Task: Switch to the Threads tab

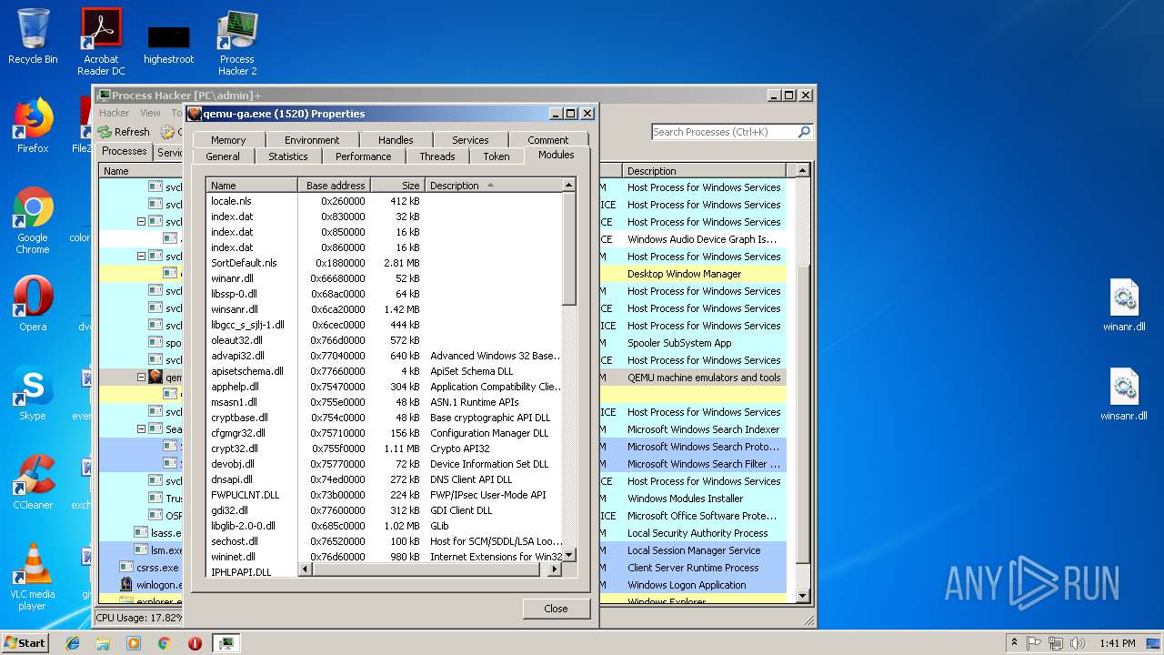Action: tap(437, 156)
